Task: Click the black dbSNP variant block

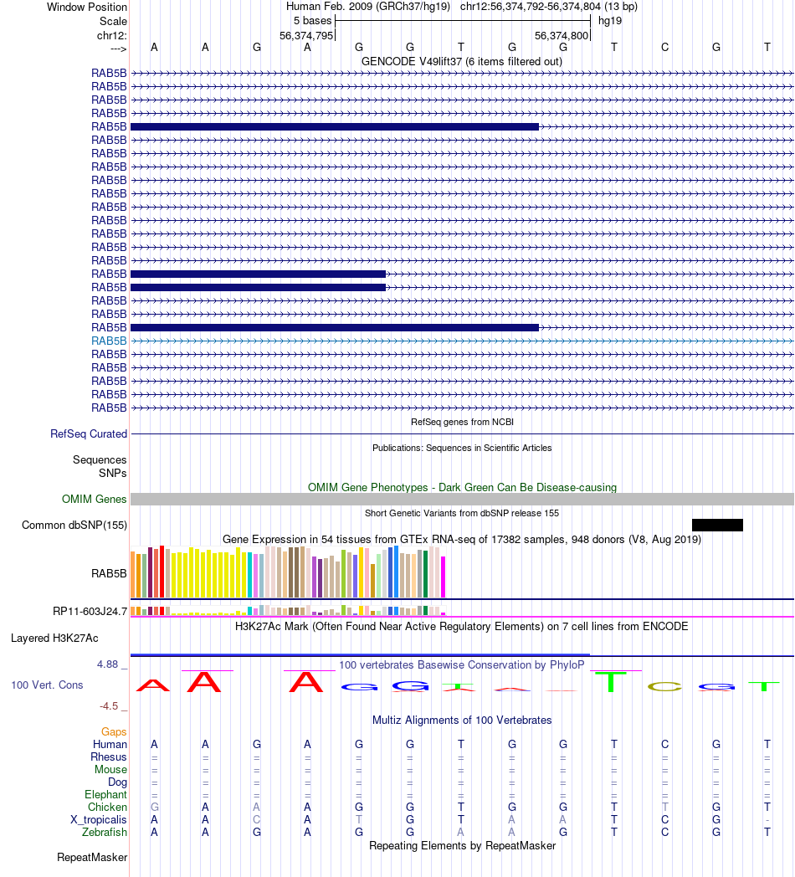Action: pos(717,525)
